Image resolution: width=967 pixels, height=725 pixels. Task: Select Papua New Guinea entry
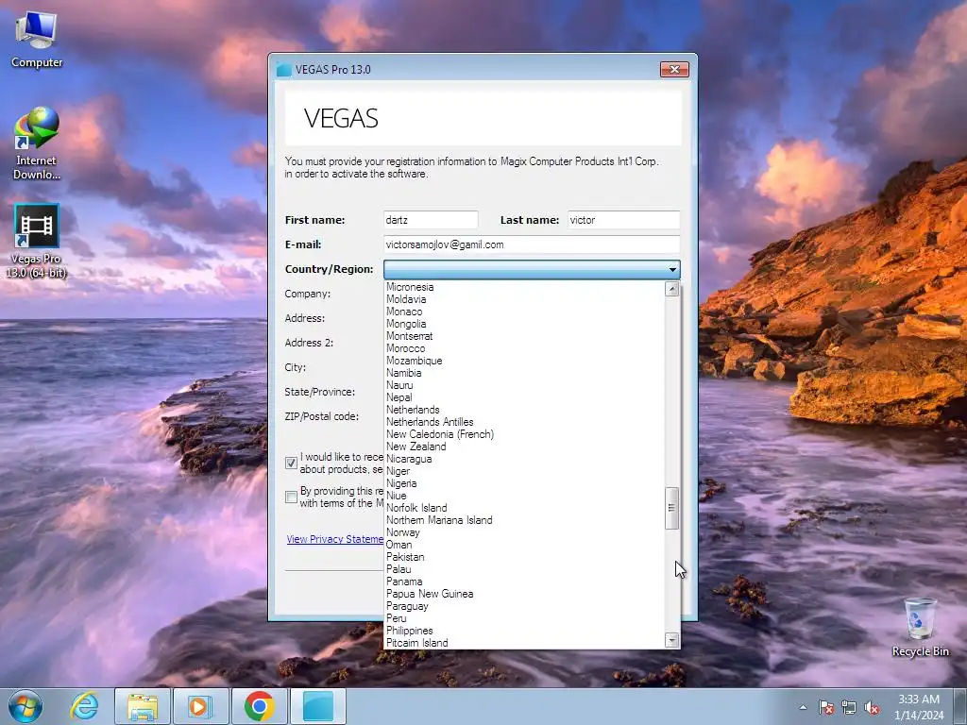tap(524, 594)
